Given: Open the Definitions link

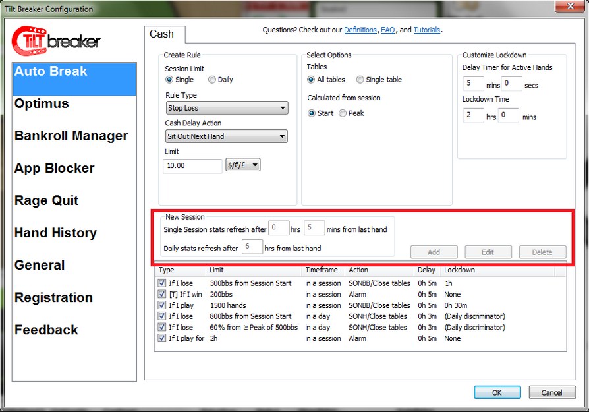Looking at the screenshot, I should pyautogui.click(x=360, y=30).
